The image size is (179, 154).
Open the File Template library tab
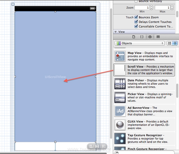[x=134, y=37]
